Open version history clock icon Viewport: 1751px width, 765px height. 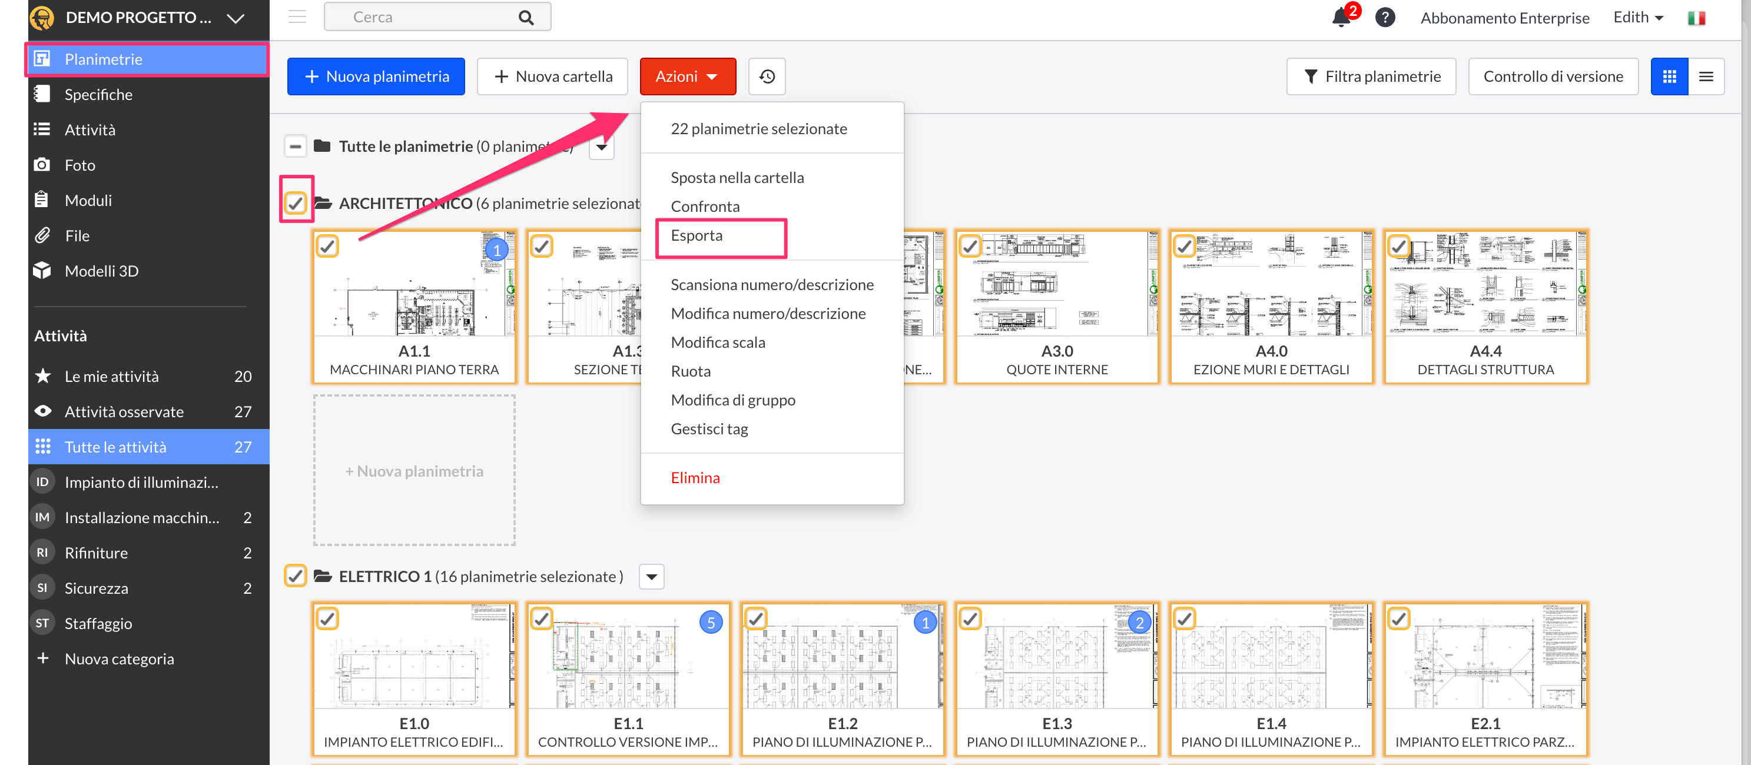tap(767, 76)
